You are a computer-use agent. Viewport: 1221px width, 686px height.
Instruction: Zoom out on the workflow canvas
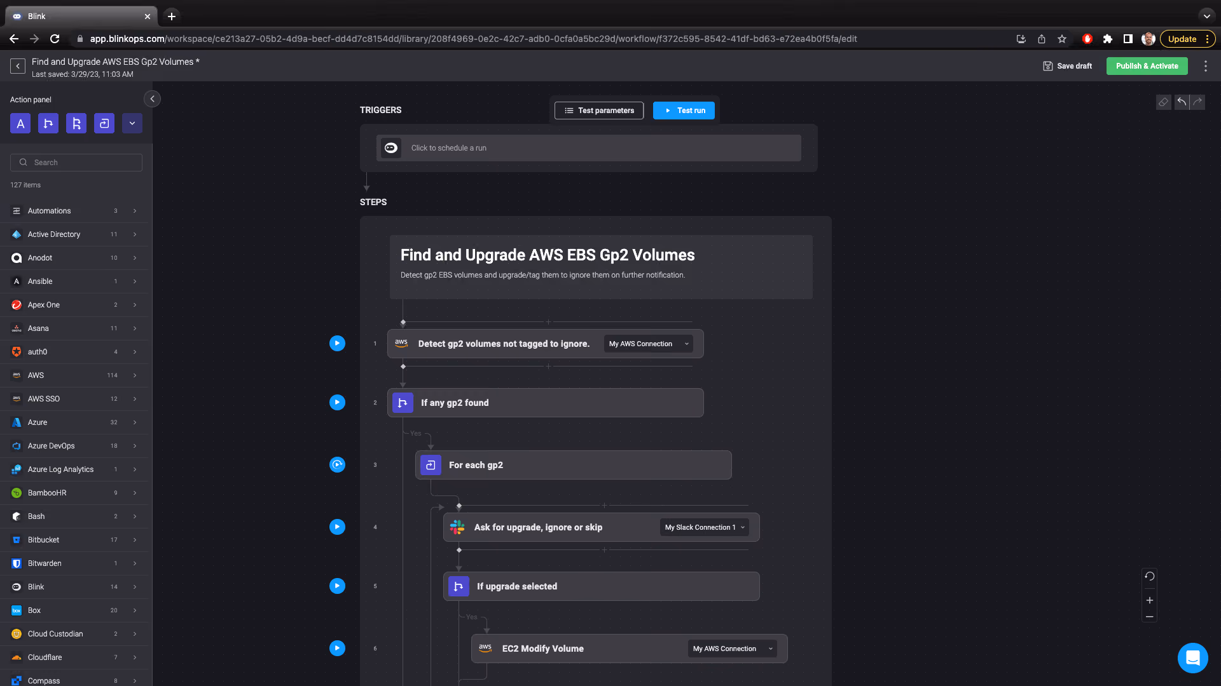(x=1149, y=617)
